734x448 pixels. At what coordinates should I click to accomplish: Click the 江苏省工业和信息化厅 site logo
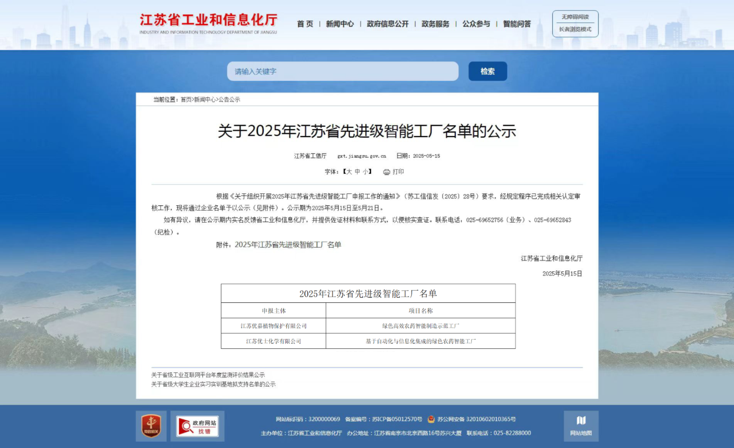click(208, 23)
